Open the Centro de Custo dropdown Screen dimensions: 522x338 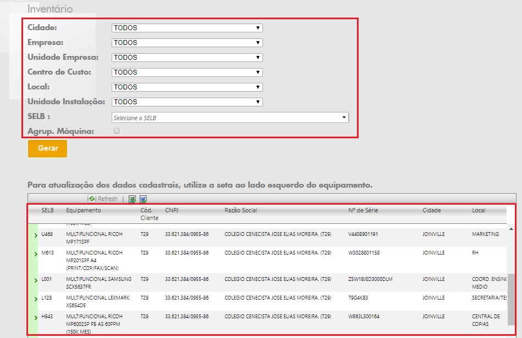pyautogui.click(x=187, y=72)
